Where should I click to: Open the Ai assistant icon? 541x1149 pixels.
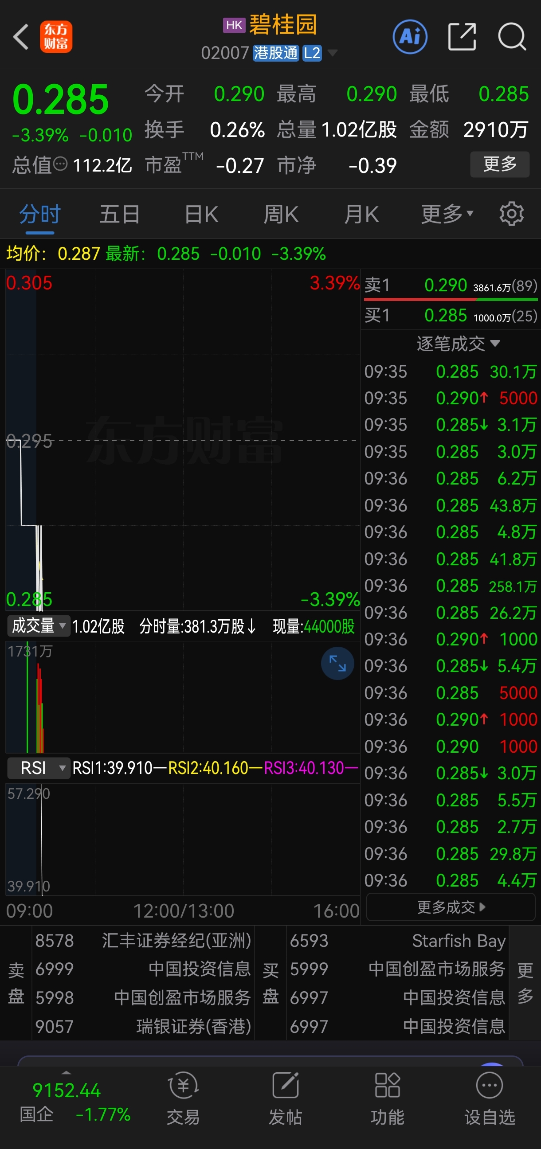point(410,37)
